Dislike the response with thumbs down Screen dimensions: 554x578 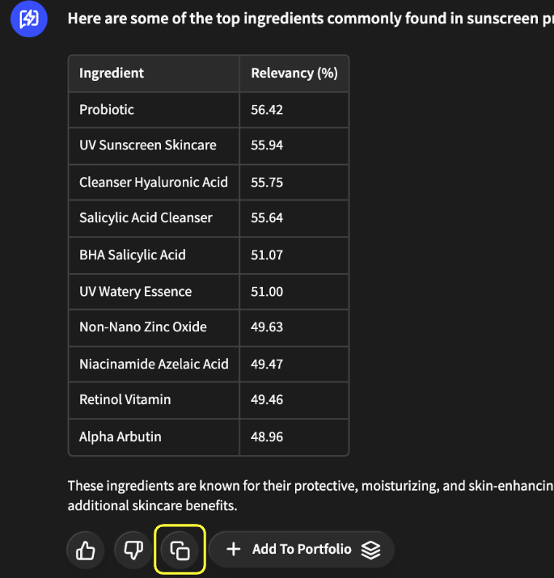tap(133, 551)
